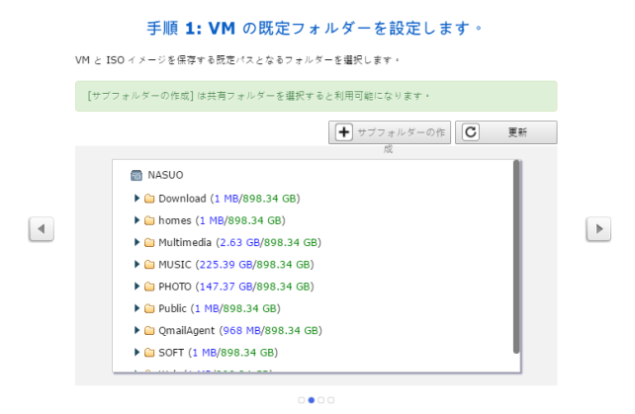Click the NASUO server icon
The image size is (635, 414).
(136, 175)
